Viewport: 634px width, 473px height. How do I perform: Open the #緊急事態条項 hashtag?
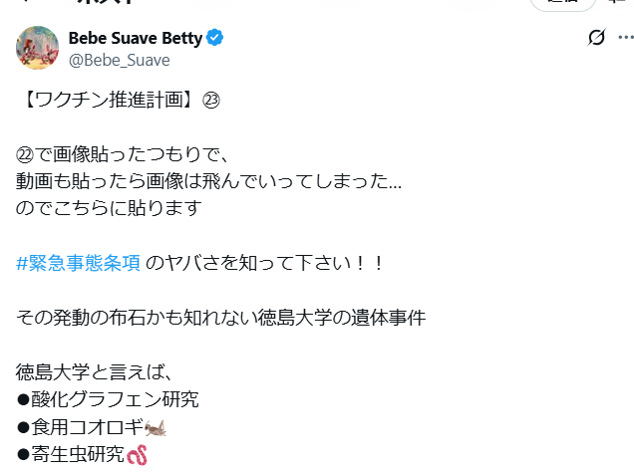pyautogui.click(x=79, y=263)
